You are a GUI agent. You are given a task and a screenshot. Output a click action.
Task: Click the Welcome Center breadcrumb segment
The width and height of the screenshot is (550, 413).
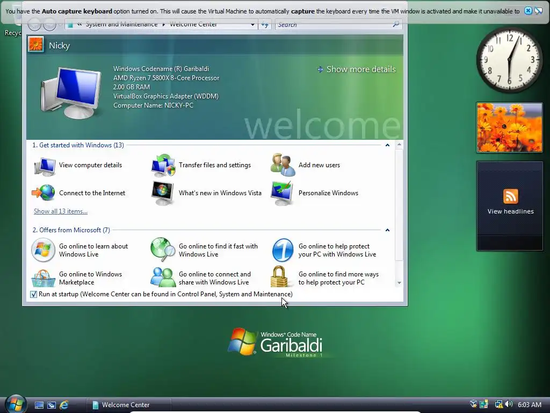(193, 24)
